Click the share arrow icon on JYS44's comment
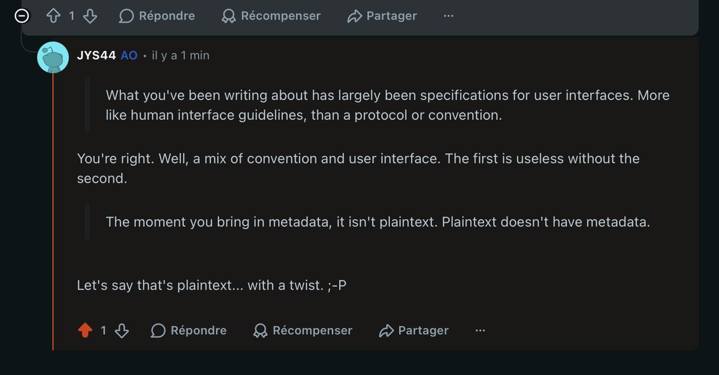Image resolution: width=719 pixels, height=375 pixels. (386, 331)
